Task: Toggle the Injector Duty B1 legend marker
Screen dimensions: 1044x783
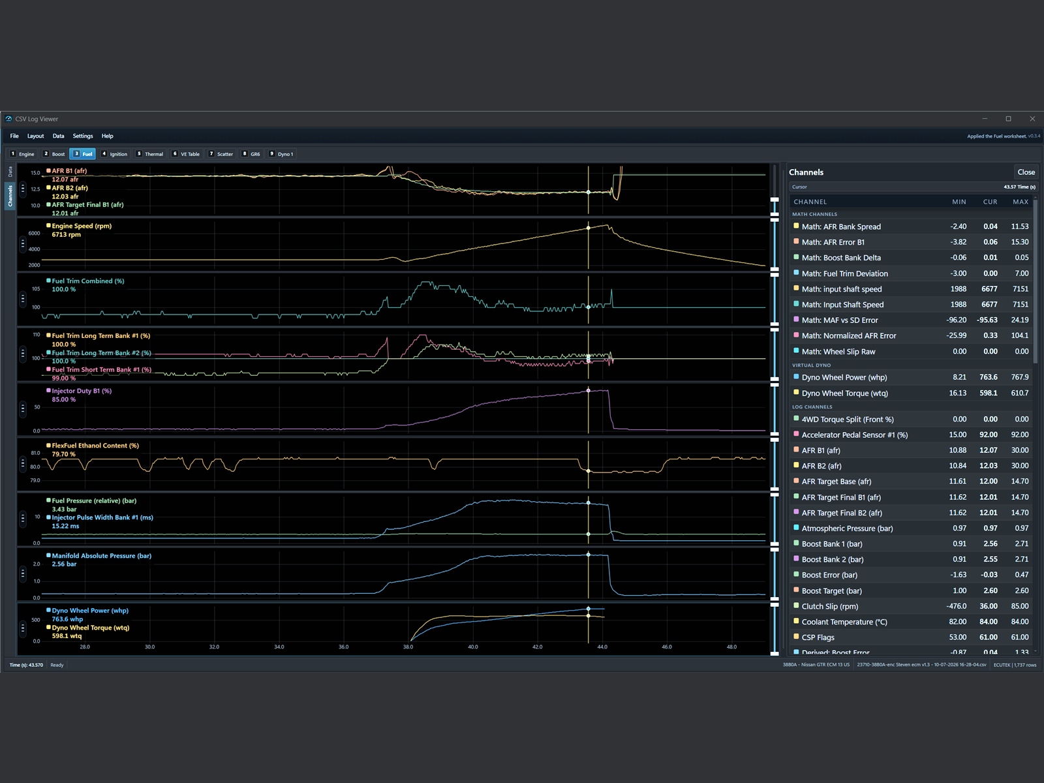Action: point(48,391)
